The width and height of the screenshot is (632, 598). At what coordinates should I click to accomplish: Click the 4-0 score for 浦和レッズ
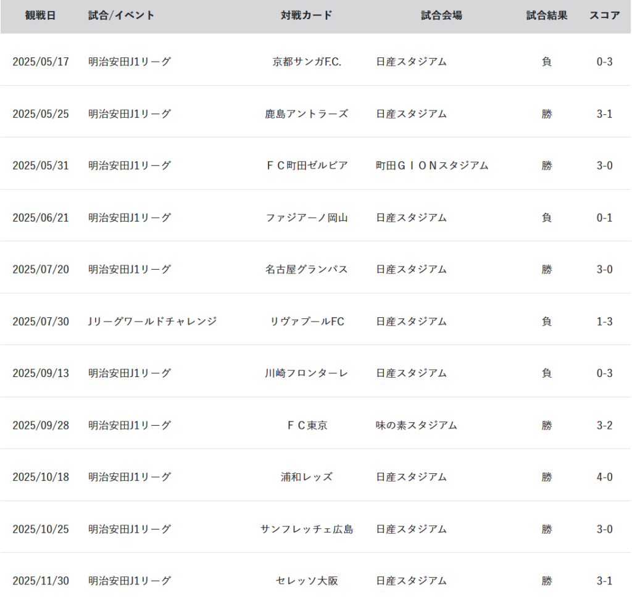point(604,477)
